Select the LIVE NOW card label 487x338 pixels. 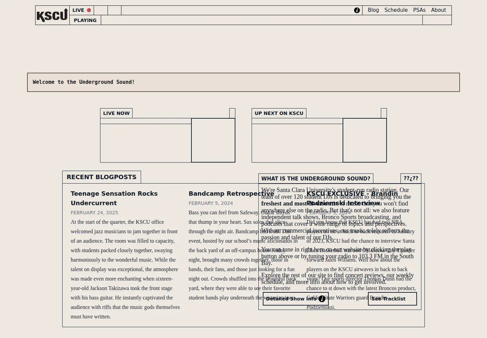click(x=116, y=113)
